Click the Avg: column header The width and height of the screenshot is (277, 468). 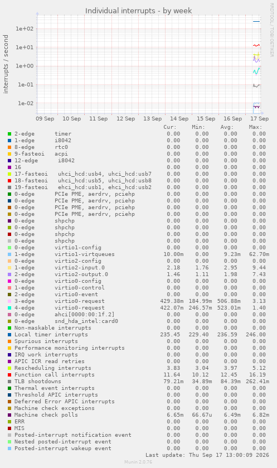coord(227,127)
